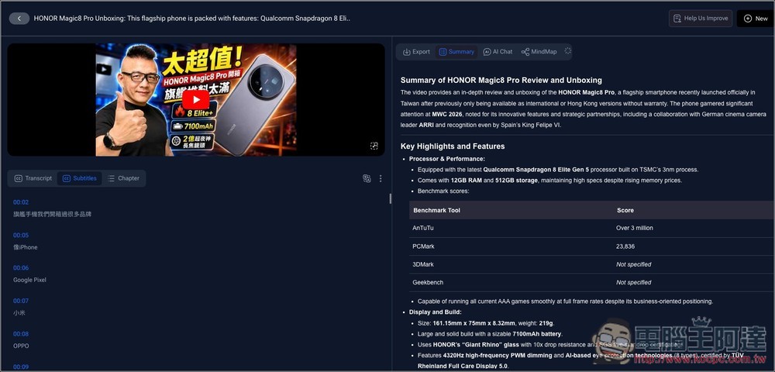The height and width of the screenshot is (372, 775).
Task: Click the Over 3 million score cell
Action: [635, 229]
